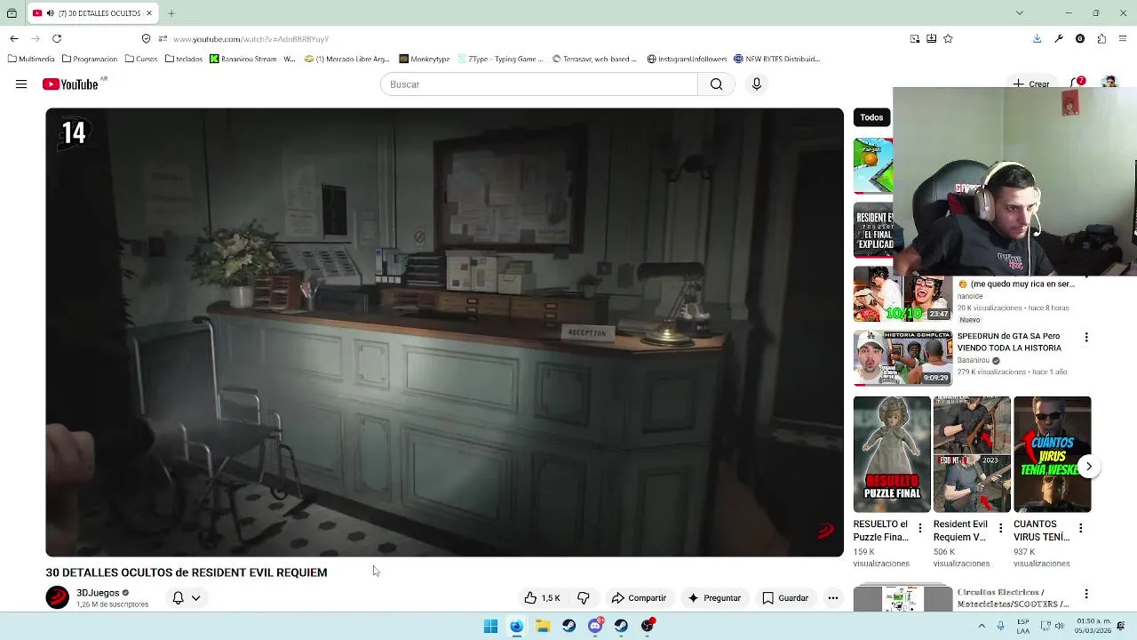Show next shorts with right arrow
This screenshot has width=1137, height=640.
(1089, 467)
